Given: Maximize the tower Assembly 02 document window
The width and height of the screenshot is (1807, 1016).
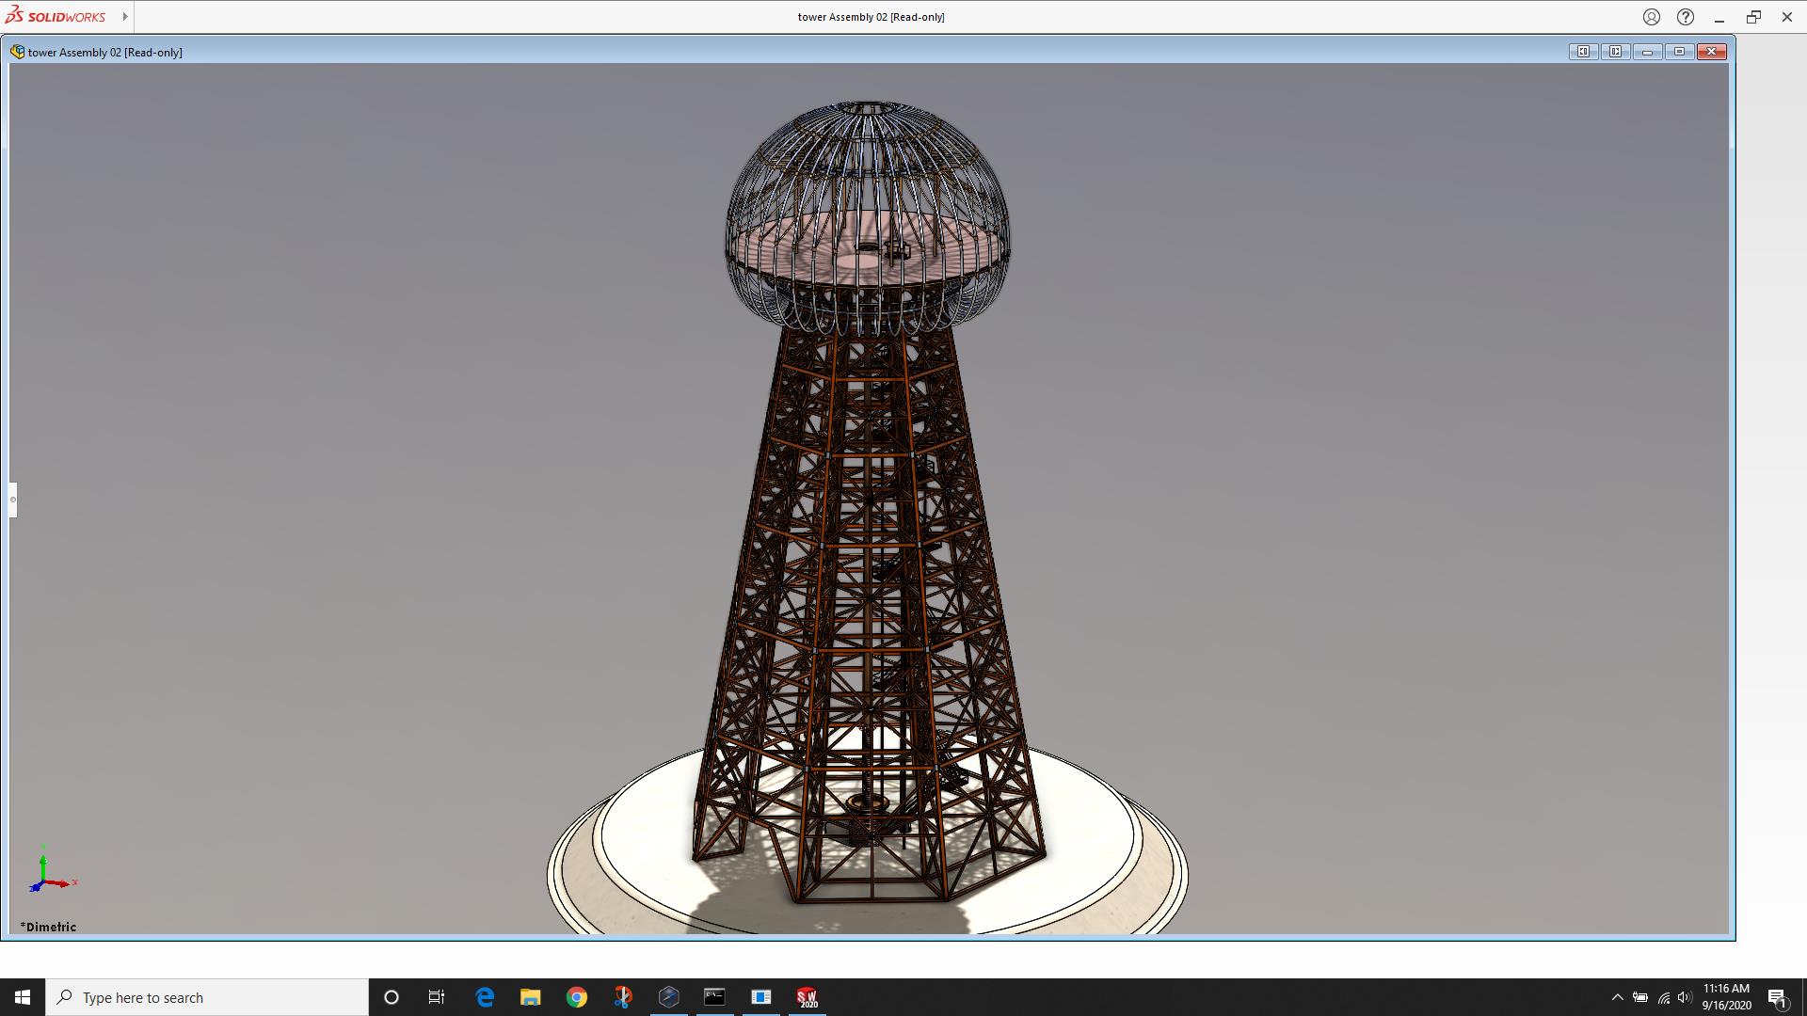Looking at the screenshot, I should [x=1679, y=52].
